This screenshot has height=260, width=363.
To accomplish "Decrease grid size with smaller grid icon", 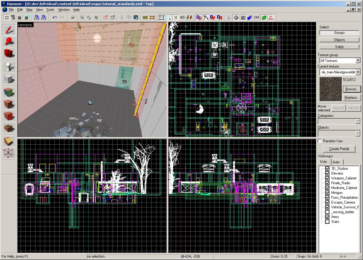I will point(20,18).
